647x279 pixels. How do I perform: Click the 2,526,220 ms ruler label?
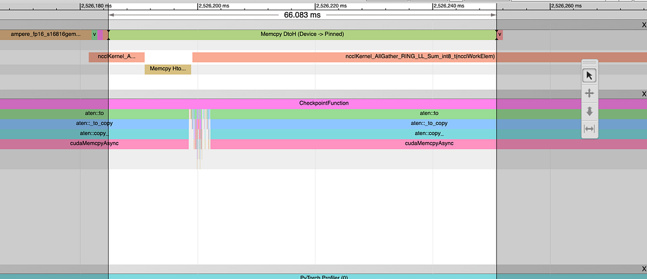pos(331,6)
